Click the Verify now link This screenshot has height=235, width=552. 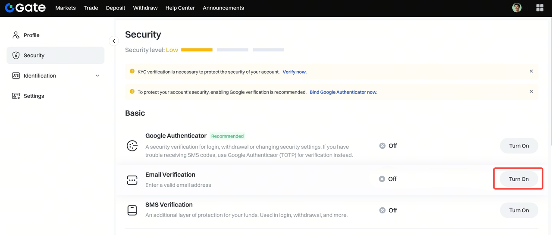point(295,72)
